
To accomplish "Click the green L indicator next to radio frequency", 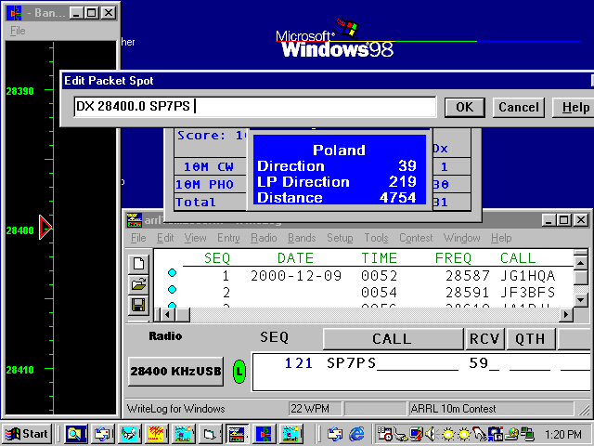I will tap(239, 372).
